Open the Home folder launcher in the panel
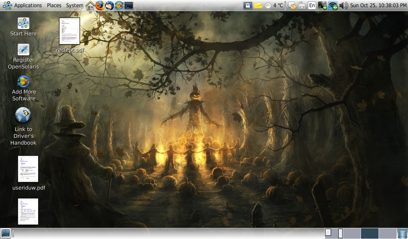 click(x=90, y=6)
